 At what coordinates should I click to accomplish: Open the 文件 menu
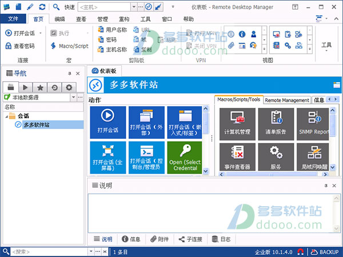[x=13, y=19]
